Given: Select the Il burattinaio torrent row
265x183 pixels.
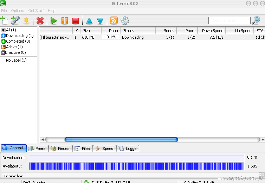Looking at the screenshot, I should (x=152, y=37).
